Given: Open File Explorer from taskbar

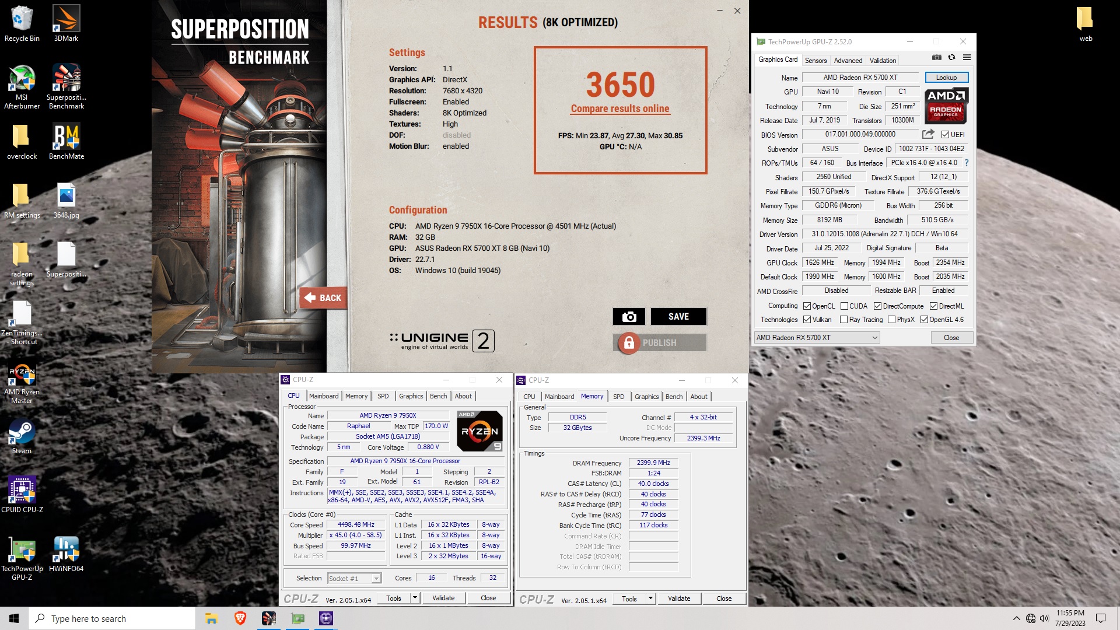Looking at the screenshot, I should coord(211,618).
